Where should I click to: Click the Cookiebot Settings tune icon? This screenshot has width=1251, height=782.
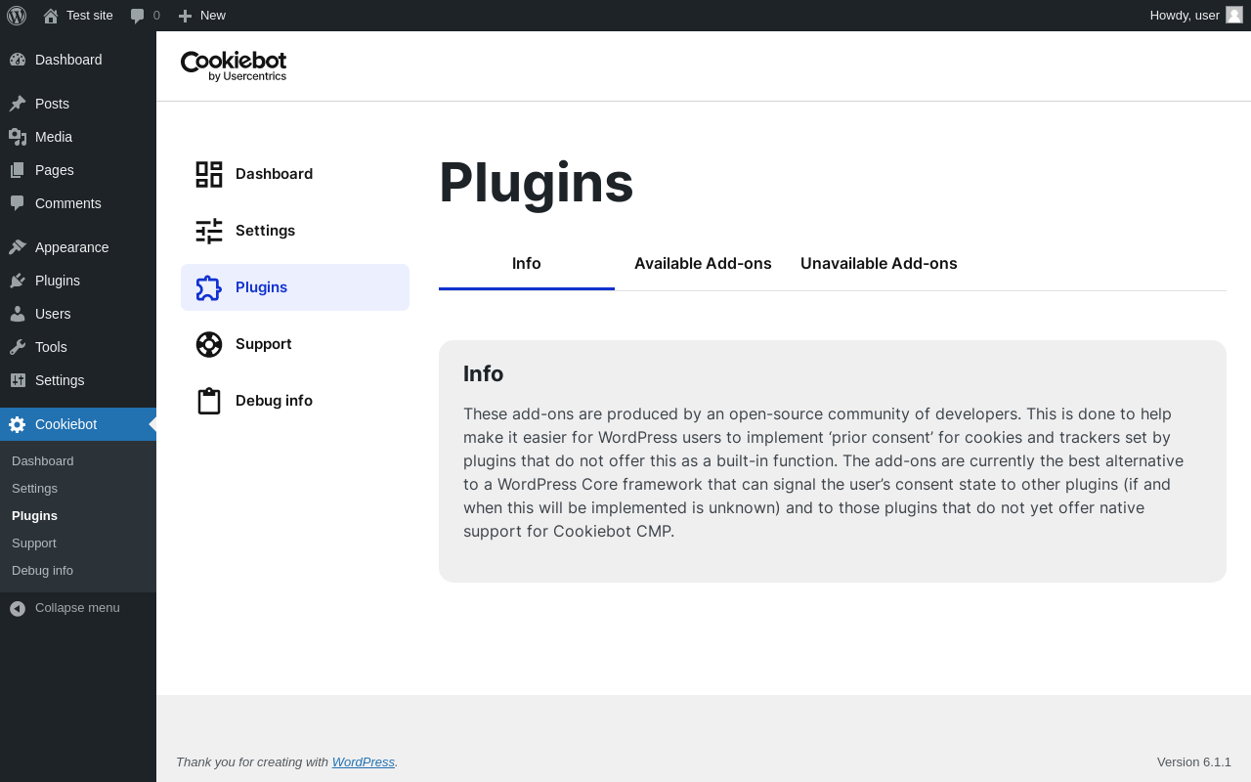pos(209,231)
